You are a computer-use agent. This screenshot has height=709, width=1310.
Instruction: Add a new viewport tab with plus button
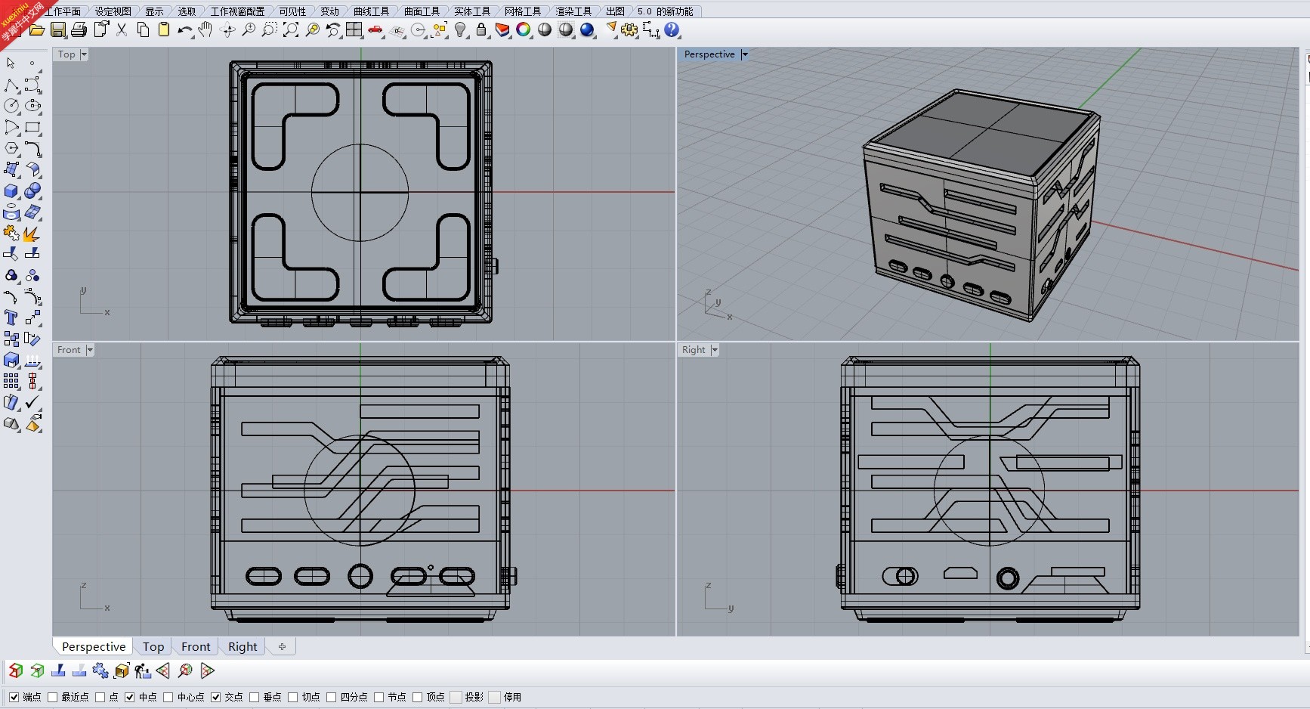282,647
